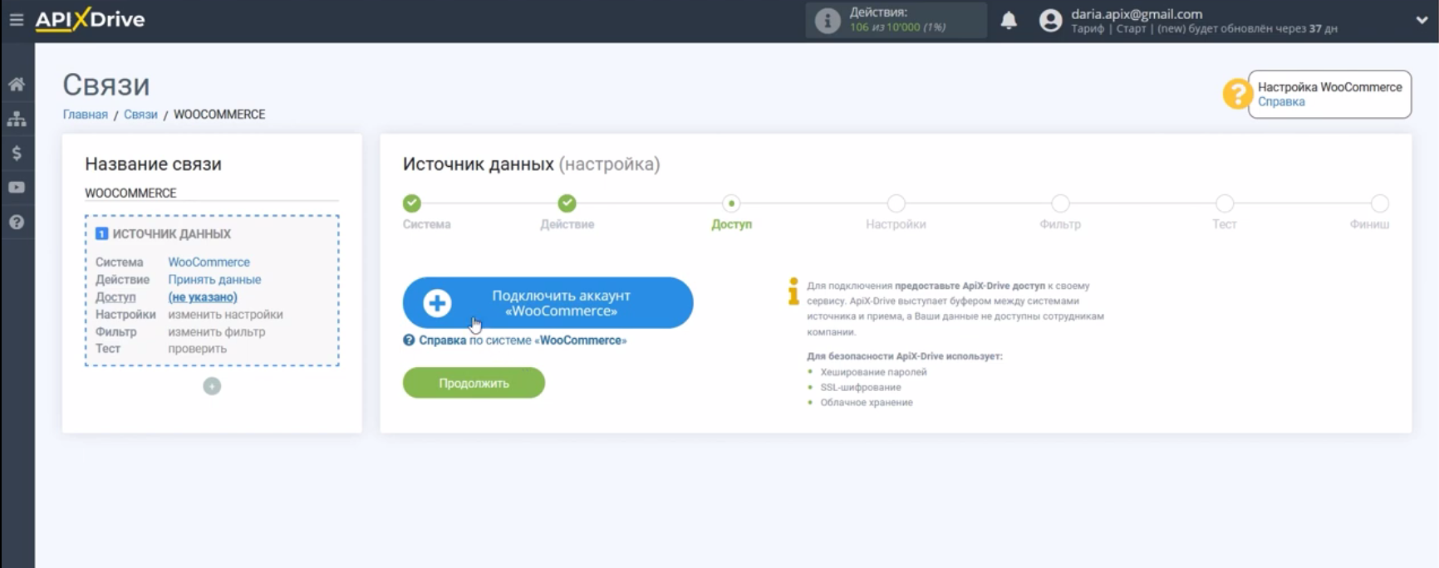Go to Связи breadcrumb
1439x568 pixels.
tap(140, 115)
